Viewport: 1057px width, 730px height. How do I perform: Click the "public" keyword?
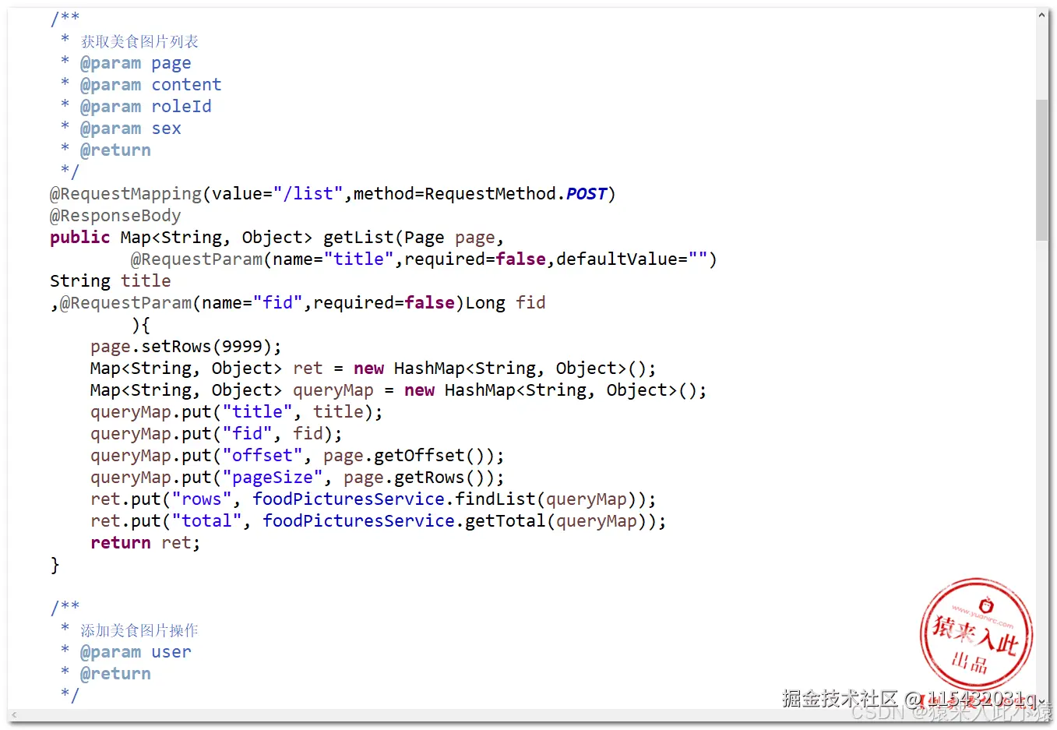(80, 238)
